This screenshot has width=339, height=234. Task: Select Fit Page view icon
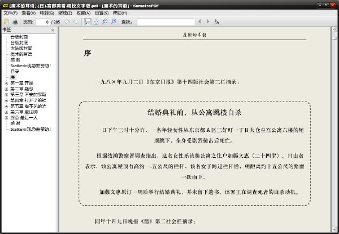[96, 21]
